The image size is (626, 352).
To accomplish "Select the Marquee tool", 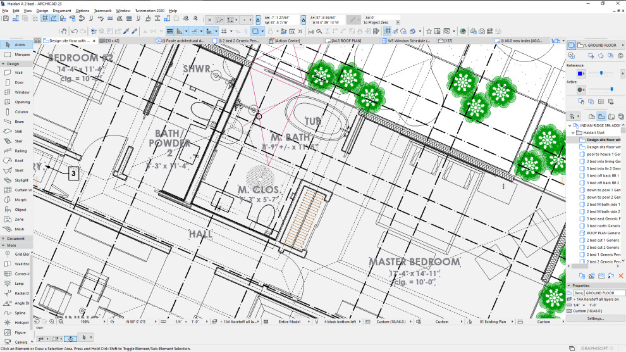I will pos(16,54).
